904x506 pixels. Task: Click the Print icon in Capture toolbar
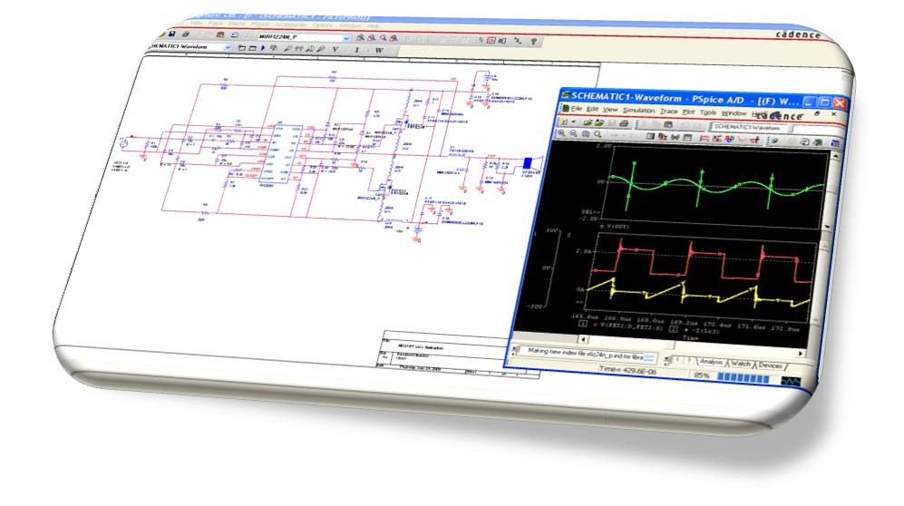(x=185, y=34)
